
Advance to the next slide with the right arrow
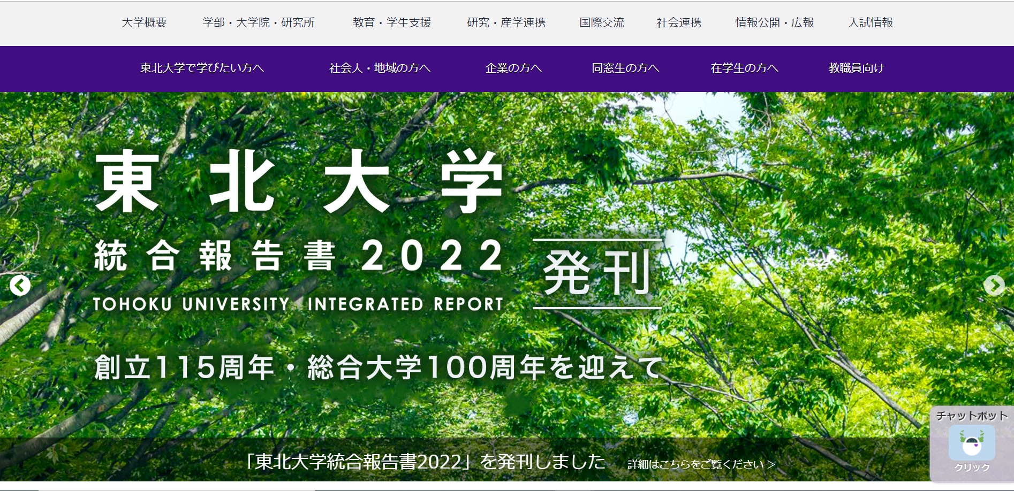994,285
